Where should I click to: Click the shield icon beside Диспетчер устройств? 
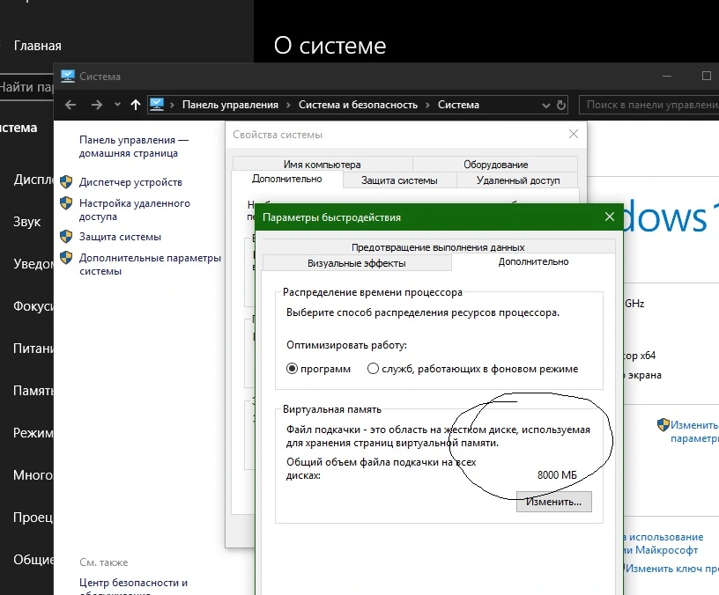(x=66, y=182)
